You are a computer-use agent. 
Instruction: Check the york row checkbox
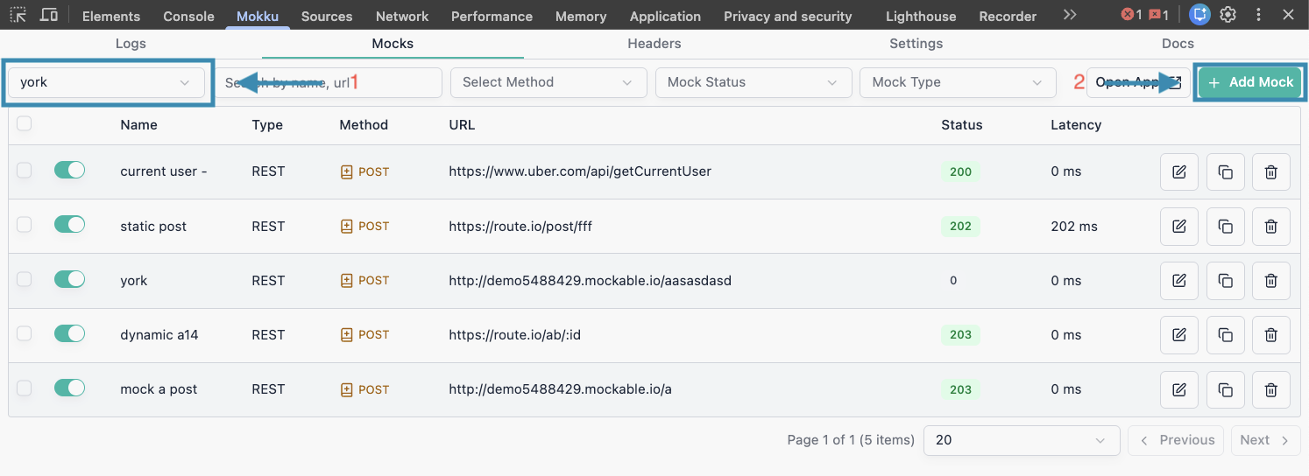click(x=25, y=279)
